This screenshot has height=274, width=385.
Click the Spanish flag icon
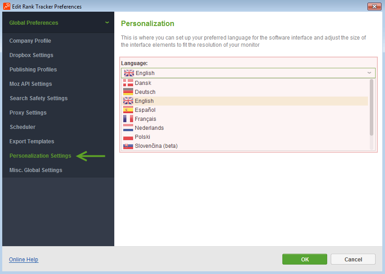pos(128,110)
